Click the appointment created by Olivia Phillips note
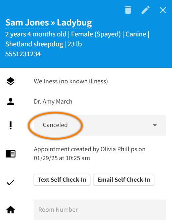This screenshot has height=223, width=172. tap(90, 154)
